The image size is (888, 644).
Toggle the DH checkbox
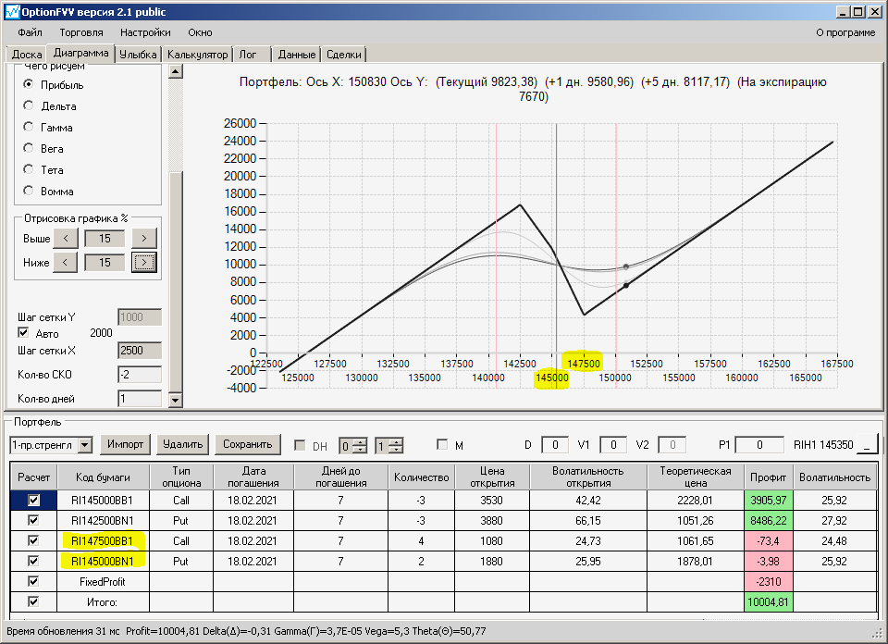[300, 445]
